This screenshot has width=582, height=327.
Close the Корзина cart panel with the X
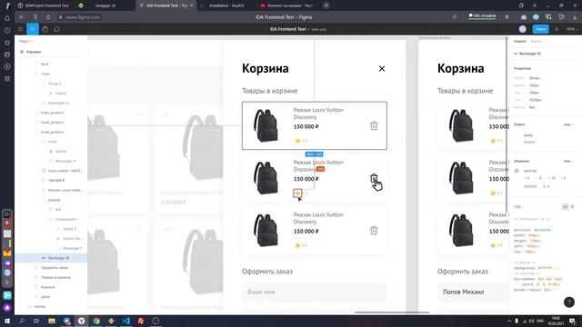[x=382, y=69]
